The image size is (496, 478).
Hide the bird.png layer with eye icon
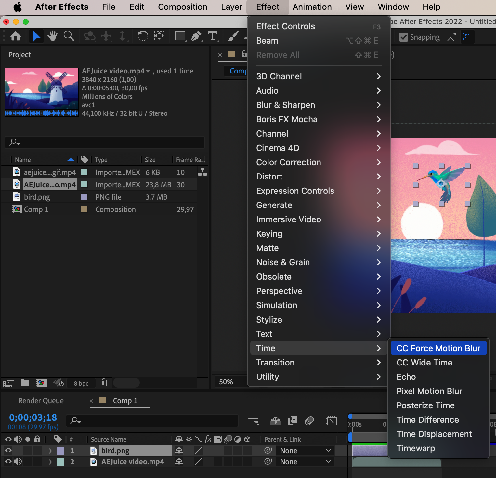[x=8, y=450]
